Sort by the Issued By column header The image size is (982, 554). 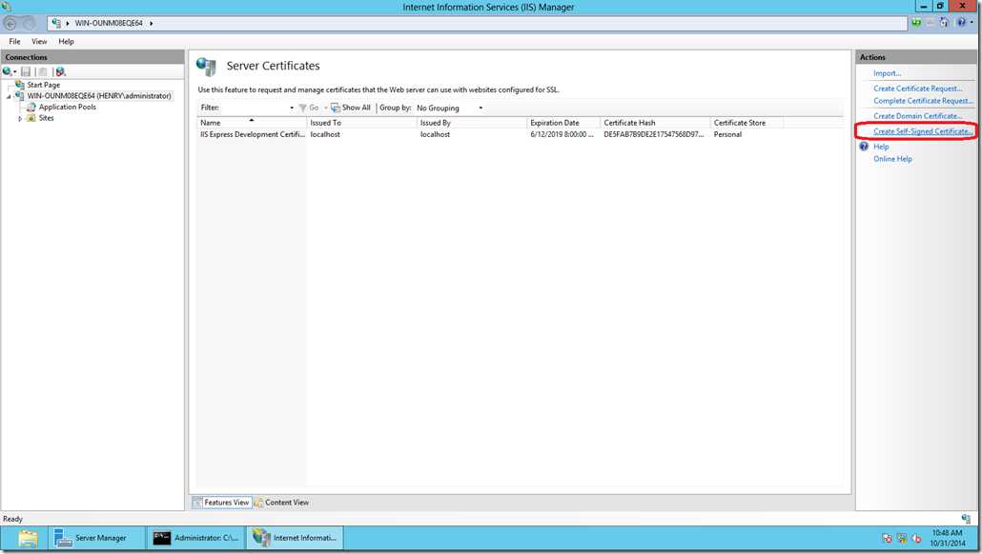[472, 123]
